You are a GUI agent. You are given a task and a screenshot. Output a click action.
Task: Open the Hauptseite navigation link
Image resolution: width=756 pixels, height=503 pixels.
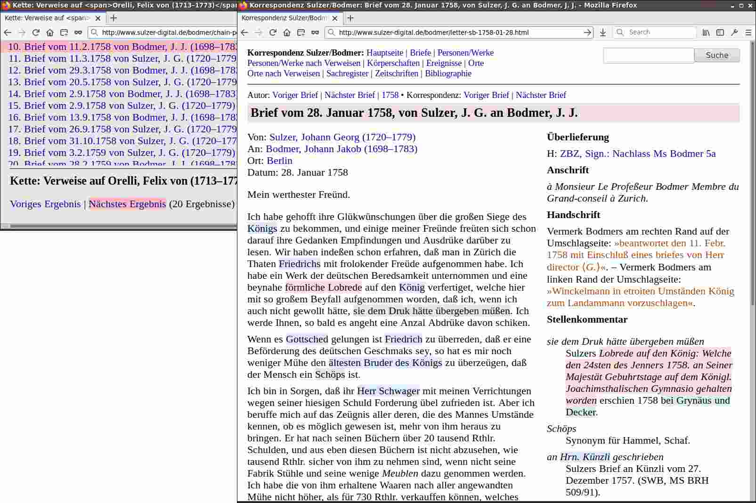[x=385, y=53]
